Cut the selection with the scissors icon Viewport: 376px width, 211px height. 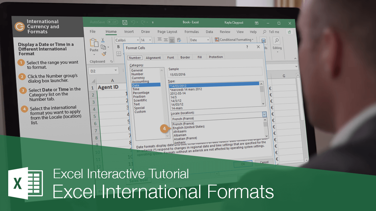coord(103,40)
